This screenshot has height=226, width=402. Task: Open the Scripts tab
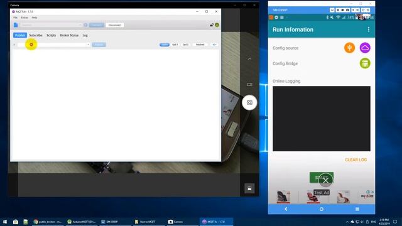tap(51, 35)
